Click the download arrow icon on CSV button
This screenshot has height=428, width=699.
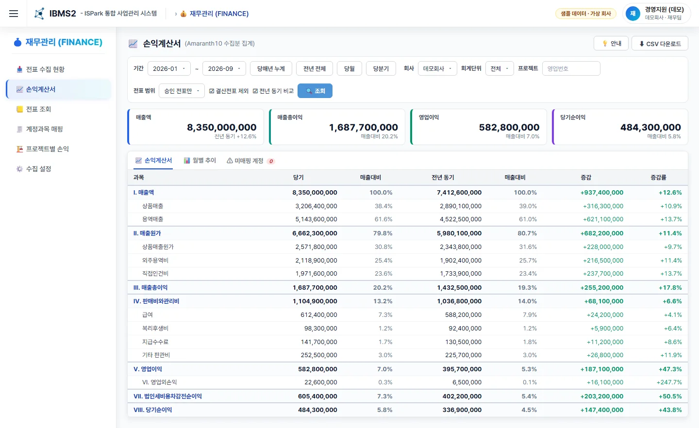pos(642,44)
